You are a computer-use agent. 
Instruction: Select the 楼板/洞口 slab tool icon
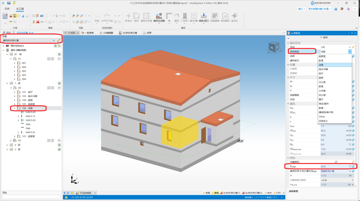tap(203, 18)
